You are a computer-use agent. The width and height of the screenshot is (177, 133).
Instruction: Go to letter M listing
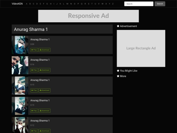tap(67, 4)
